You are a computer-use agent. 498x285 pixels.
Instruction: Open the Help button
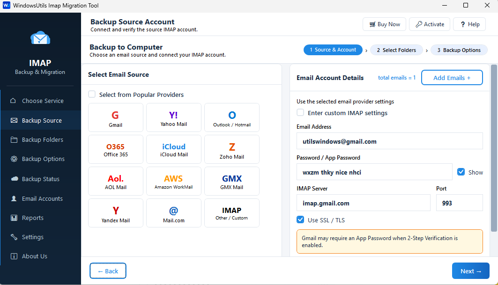(x=469, y=24)
